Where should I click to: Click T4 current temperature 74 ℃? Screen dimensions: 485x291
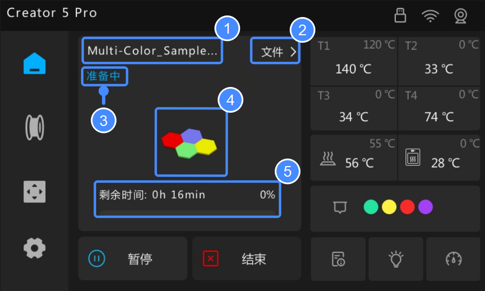point(439,117)
